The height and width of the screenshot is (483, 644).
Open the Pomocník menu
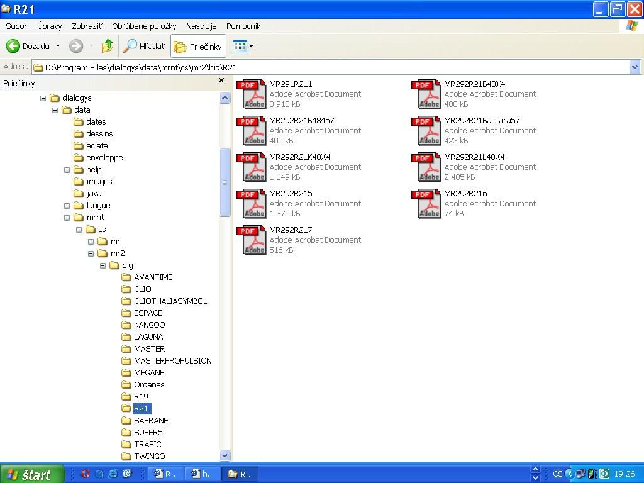pyautogui.click(x=243, y=26)
